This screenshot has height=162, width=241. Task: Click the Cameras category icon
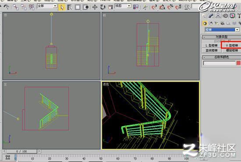[x=222, y=23]
